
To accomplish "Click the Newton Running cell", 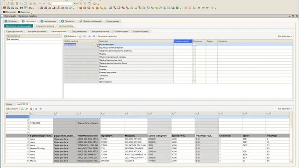I will 41,148.
